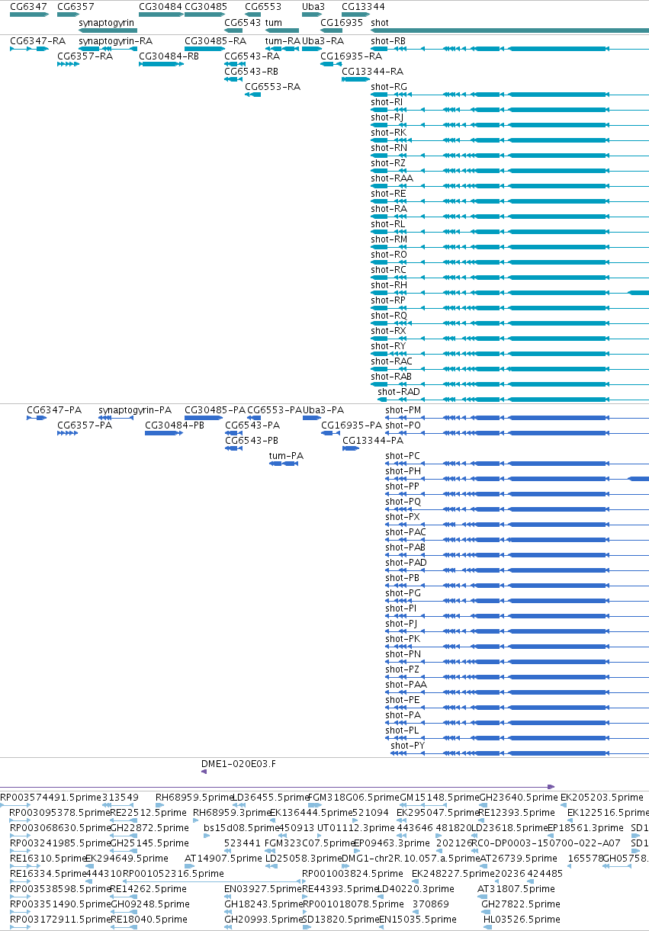Select the EN03927.5prime EST label

(x=263, y=889)
